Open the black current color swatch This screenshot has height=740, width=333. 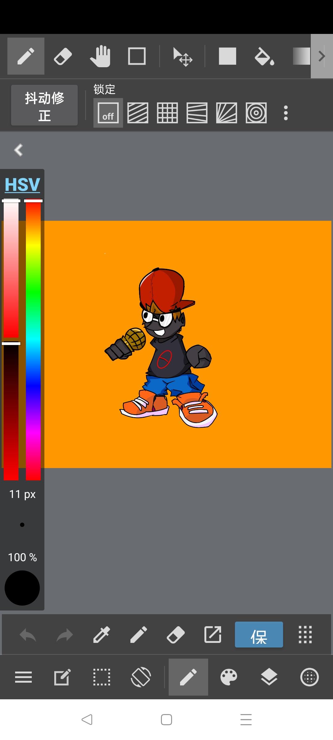tap(22, 588)
